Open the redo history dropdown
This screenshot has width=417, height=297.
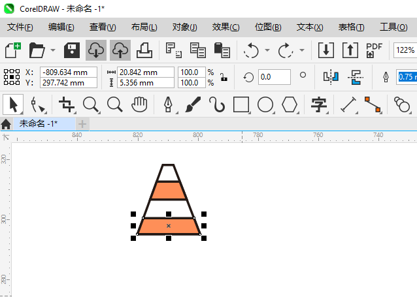click(x=302, y=50)
